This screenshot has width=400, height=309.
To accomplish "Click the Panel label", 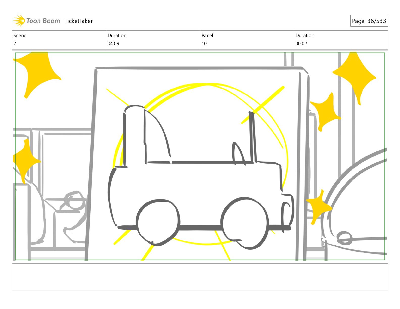I will 207,36.
